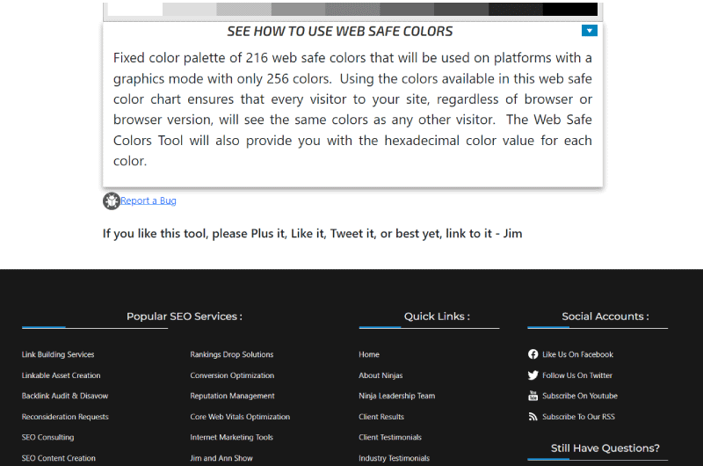
Task: Open Link Building Services footer link
Action: (58, 354)
